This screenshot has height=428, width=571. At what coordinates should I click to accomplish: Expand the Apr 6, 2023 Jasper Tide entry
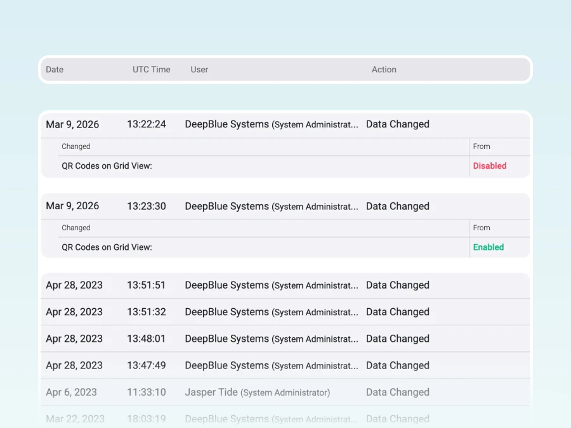(x=285, y=392)
